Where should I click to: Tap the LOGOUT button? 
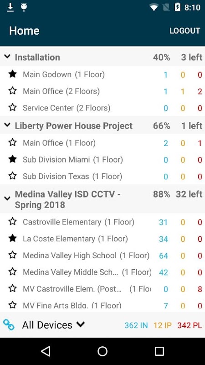tap(185, 31)
